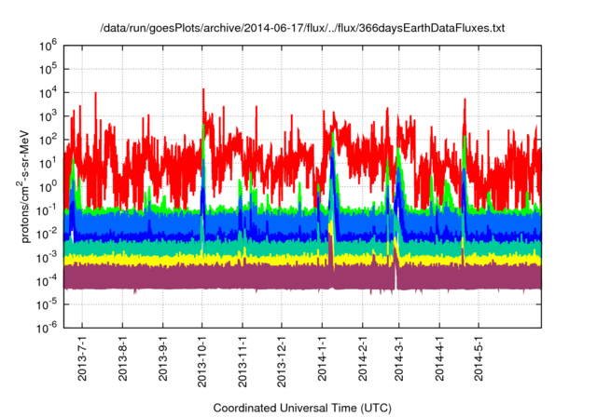Click the 2013-9-1 date label
Screen dimensions: 597x417
pos(163,358)
